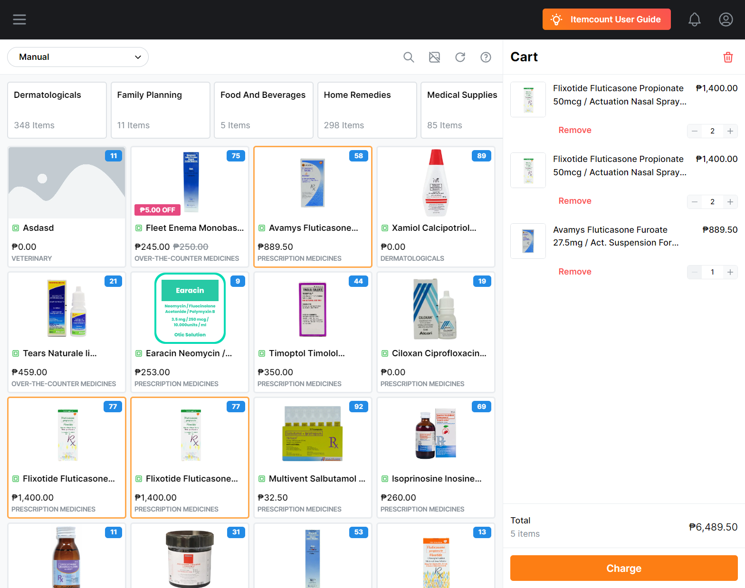Viewport: 745px width, 588px height.
Task: Add Fleet Enema Monobas product card
Action: point(190,207)
